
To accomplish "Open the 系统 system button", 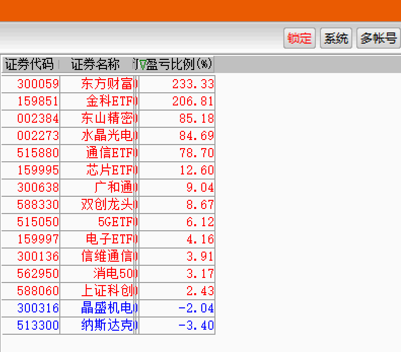I will pos(336,38).
